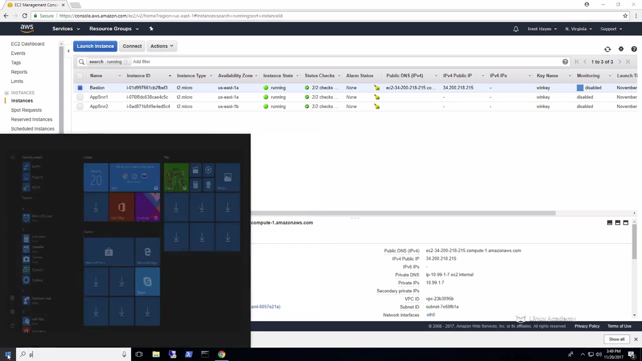Open the AWS home logo
This screenshot has height=361, width=642.
pos(27,29)
